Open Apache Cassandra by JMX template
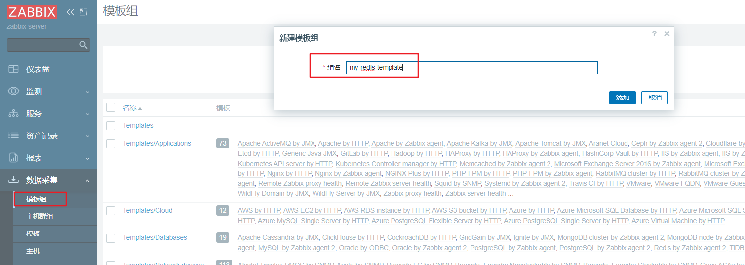Screen dimensions: 745x265 click(278, 237)
